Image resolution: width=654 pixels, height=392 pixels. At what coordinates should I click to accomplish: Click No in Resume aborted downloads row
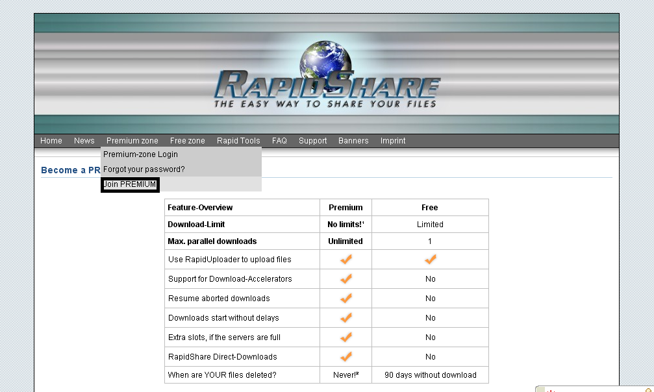[431, 298]
